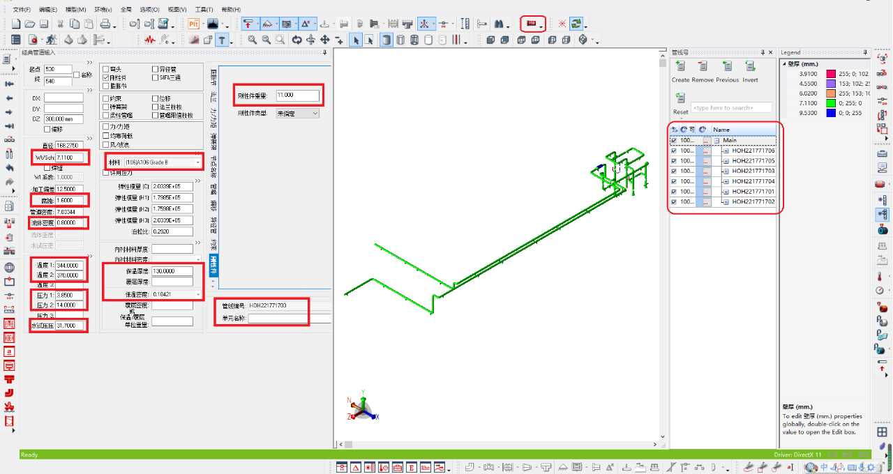Click the green 7.1100 color swatch

pos(831,103)
